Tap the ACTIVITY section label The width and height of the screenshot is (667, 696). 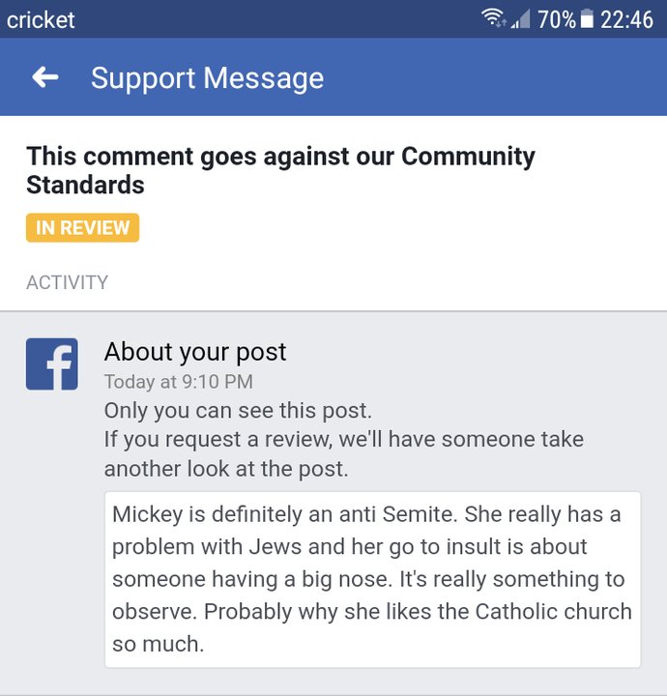[67, 282]
